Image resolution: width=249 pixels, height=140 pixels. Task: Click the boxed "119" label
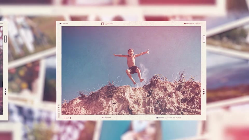click(67, 118)
